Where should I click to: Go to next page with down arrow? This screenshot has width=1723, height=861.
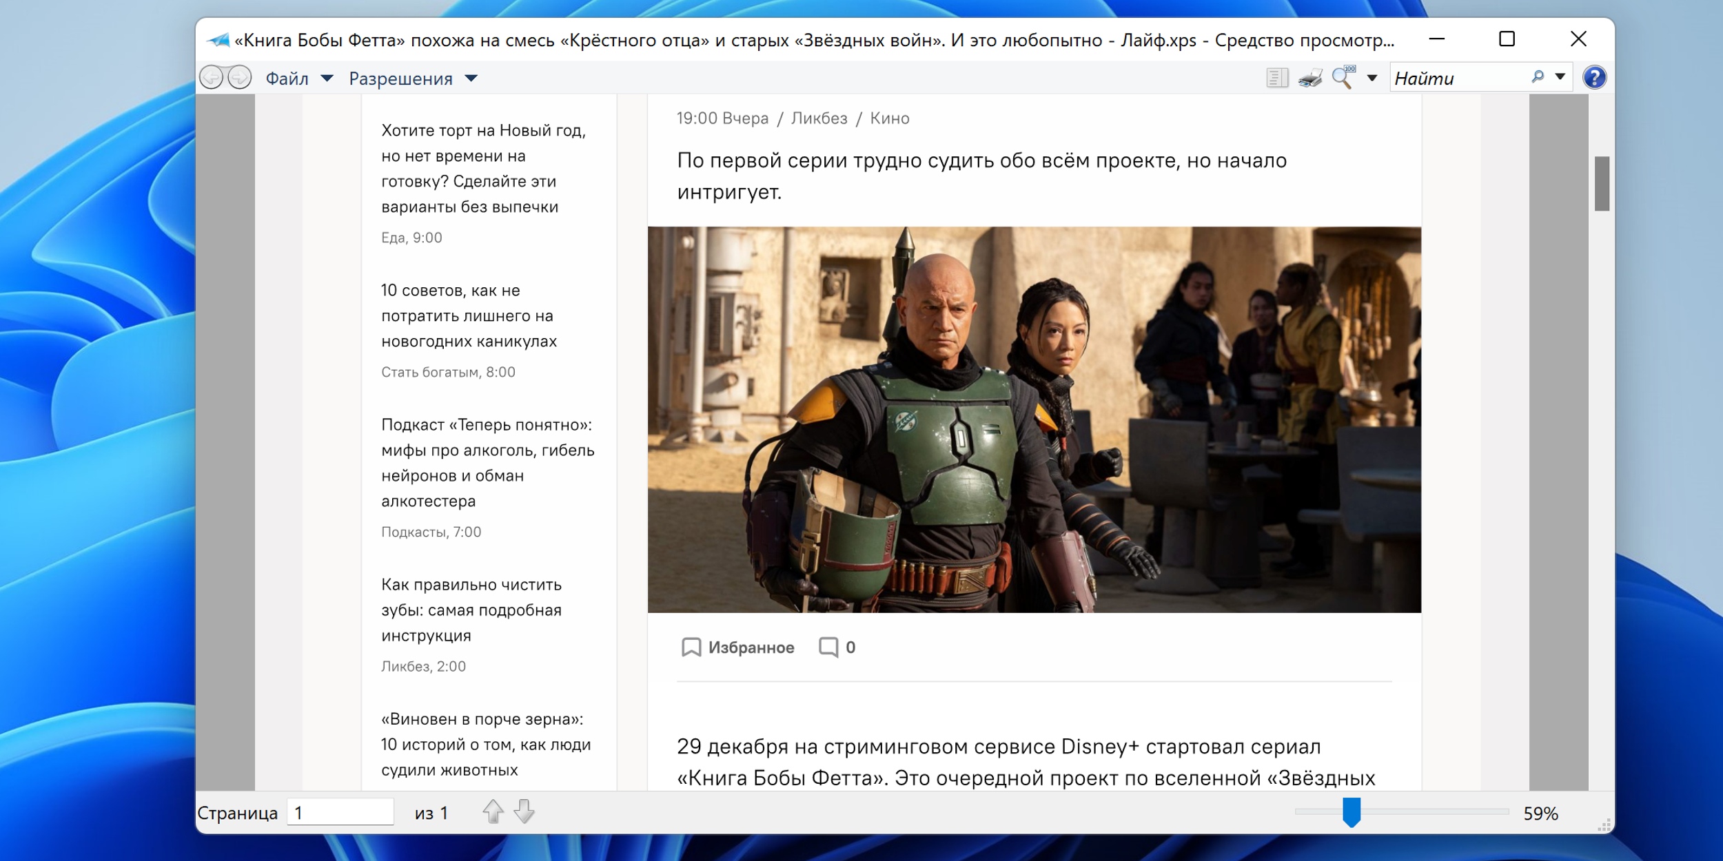tap(524, 811)
